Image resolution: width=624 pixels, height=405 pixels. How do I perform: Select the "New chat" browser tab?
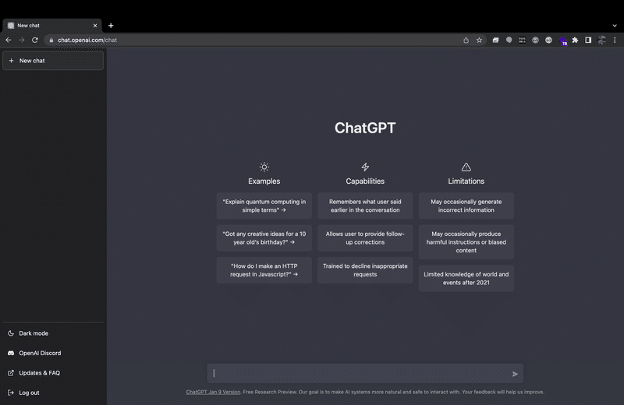pyautogui.click(x=51, y=26)
